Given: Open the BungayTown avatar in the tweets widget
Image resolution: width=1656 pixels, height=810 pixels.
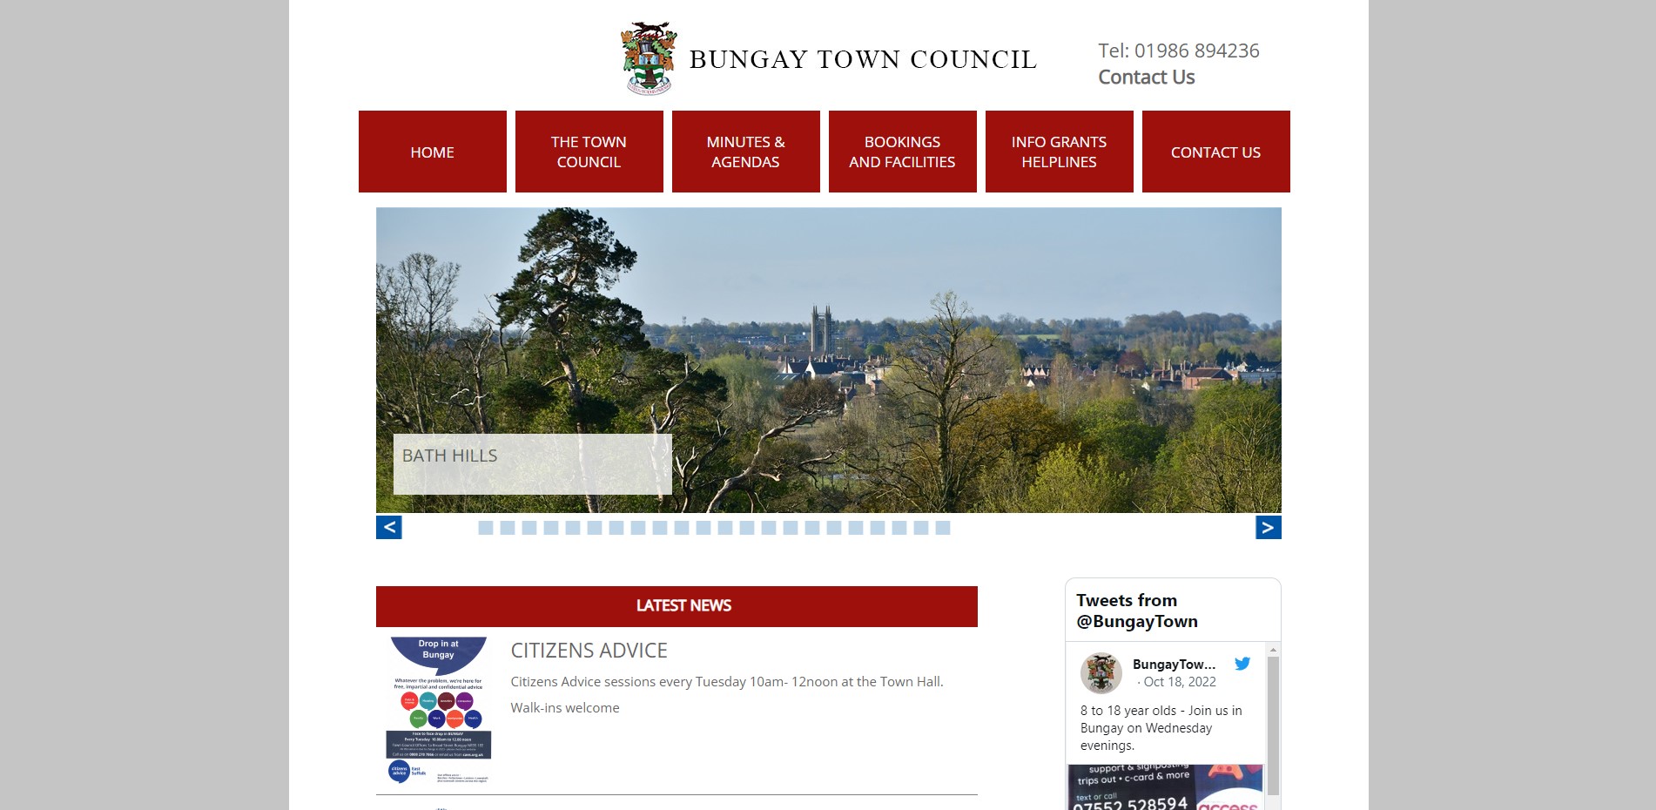Looking at the screenshot, I should (x=1101, y=672).
